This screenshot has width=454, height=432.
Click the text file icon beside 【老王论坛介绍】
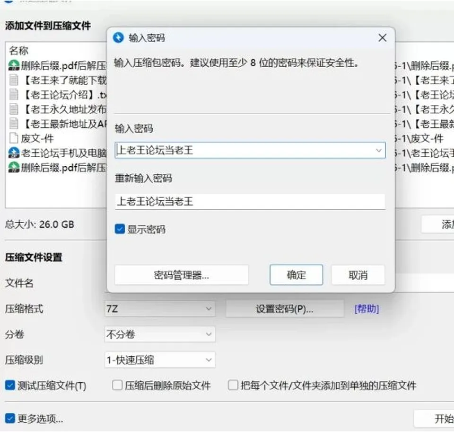click(14, 95)
